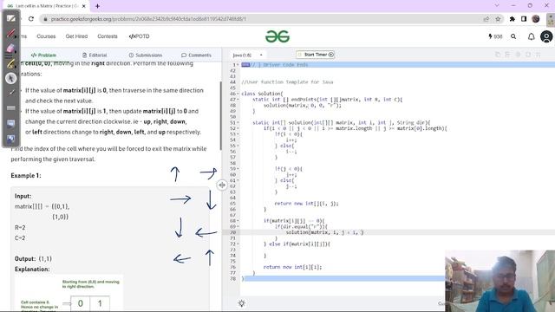Open the POTD link
This screenshot has width=555, height=312.
tap(139, 36)
